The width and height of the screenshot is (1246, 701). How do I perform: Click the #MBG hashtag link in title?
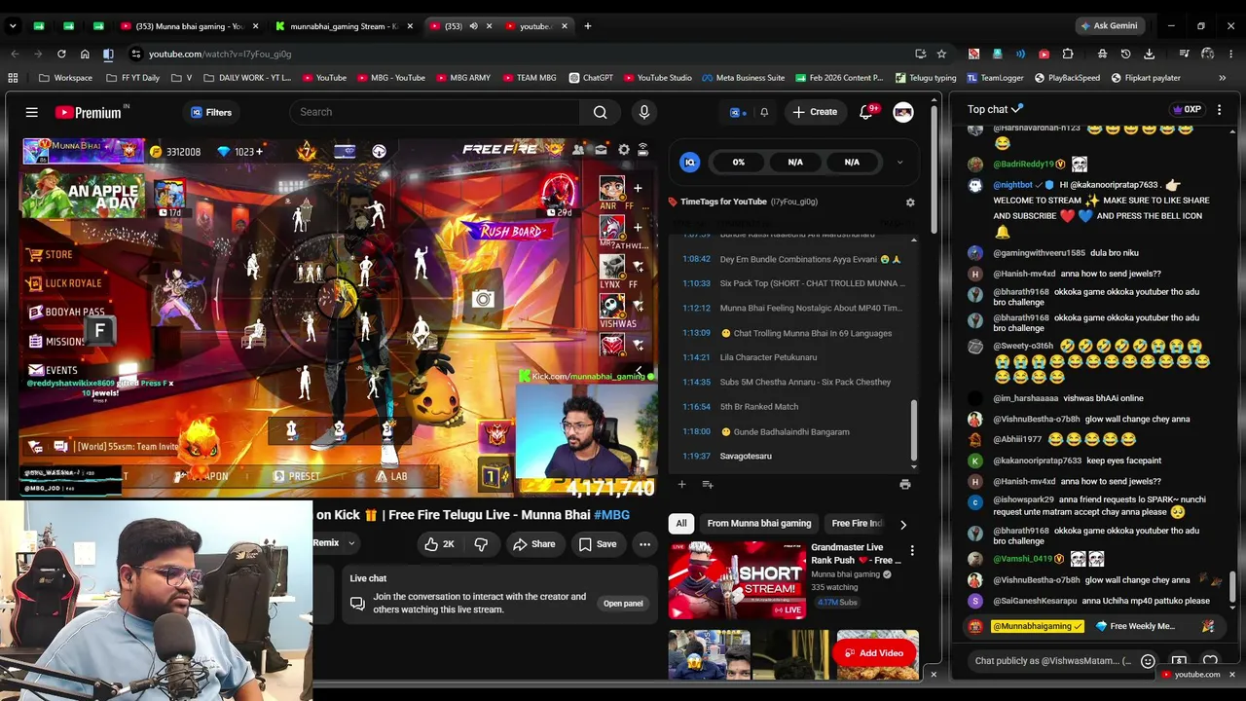611,515
